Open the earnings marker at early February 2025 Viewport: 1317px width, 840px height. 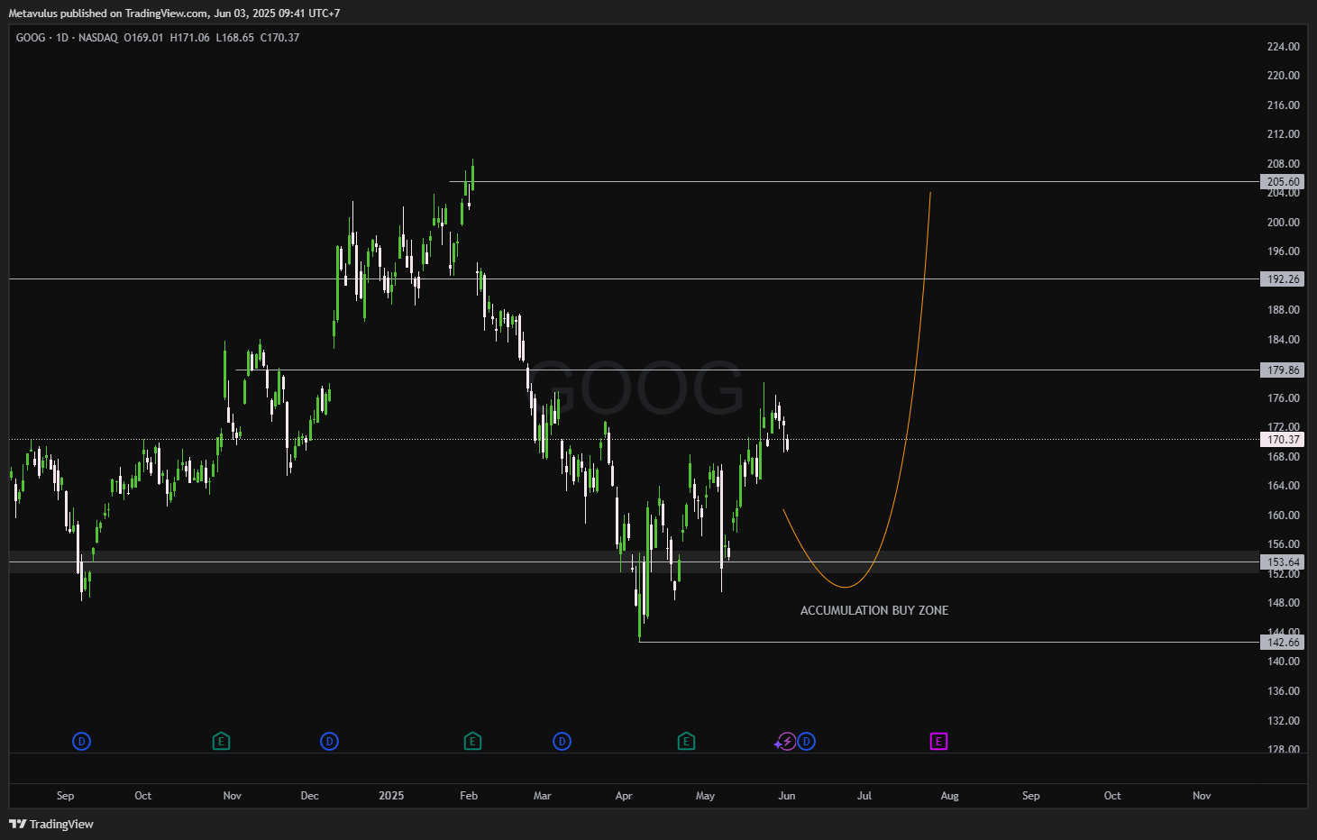tap(472, 742)
